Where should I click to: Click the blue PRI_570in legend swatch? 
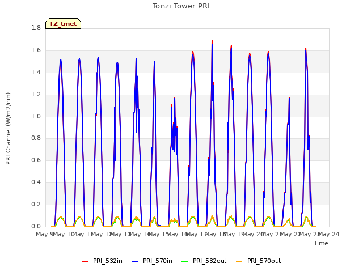click(135, 262)
